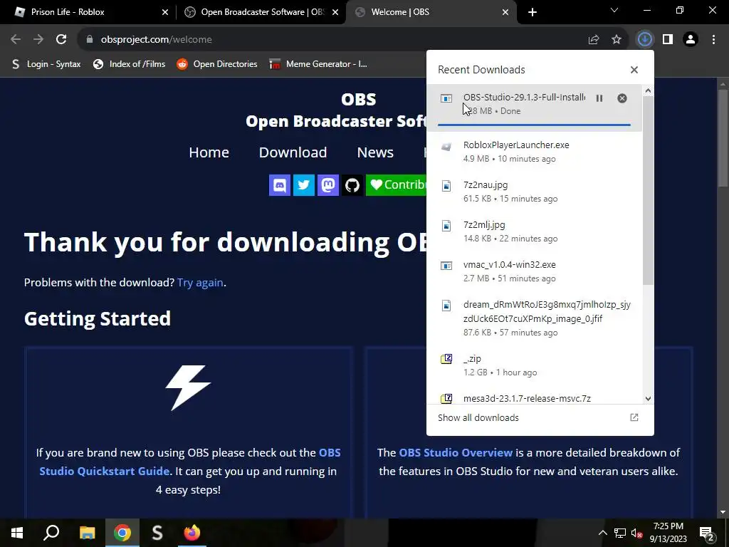
Task: Click the Try again download link
Action: [200, 282]
